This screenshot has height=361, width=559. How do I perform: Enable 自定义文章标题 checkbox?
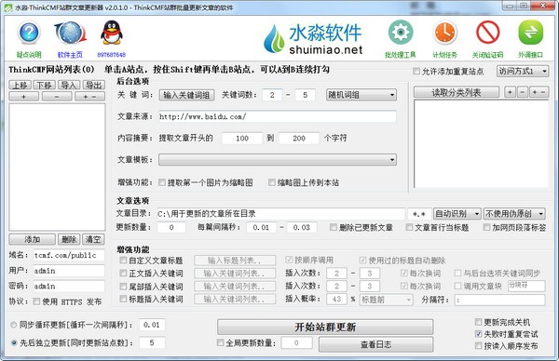click(x=123, y=261)
